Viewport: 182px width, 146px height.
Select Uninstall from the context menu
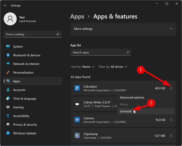(x=126, y=111)
